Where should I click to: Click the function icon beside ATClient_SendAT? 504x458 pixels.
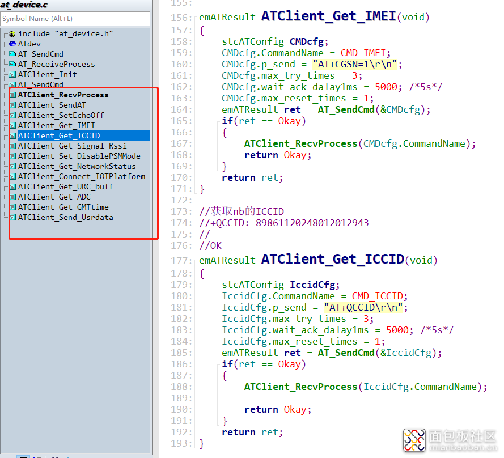point(13,105)
